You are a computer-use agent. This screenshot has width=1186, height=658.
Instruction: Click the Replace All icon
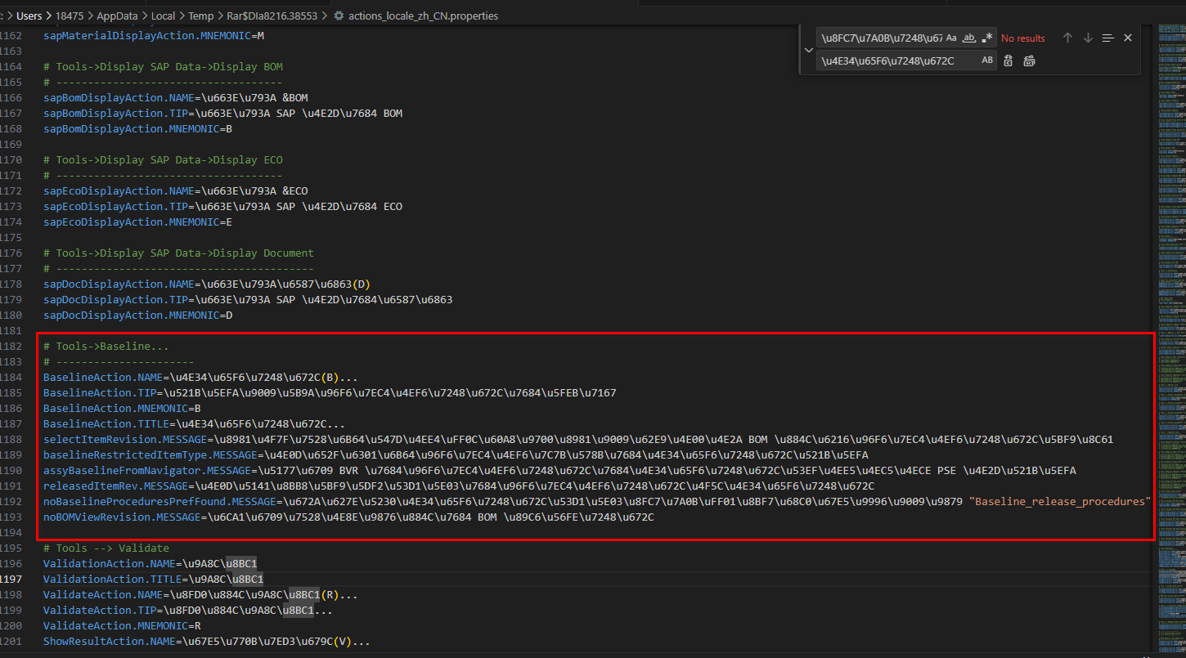[x=1029, y=60]
